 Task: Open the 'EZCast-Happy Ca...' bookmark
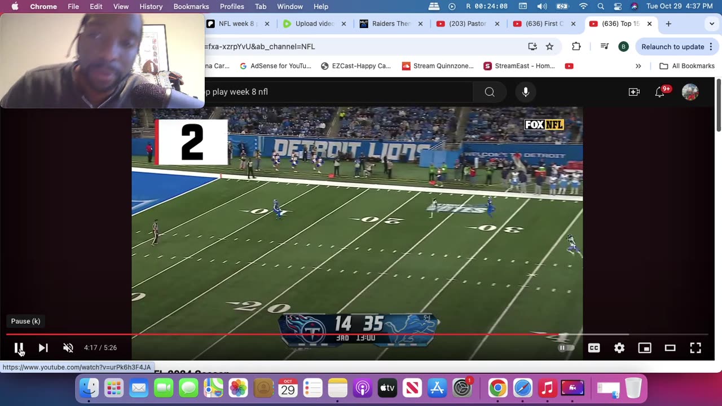[x=355, y=66]
